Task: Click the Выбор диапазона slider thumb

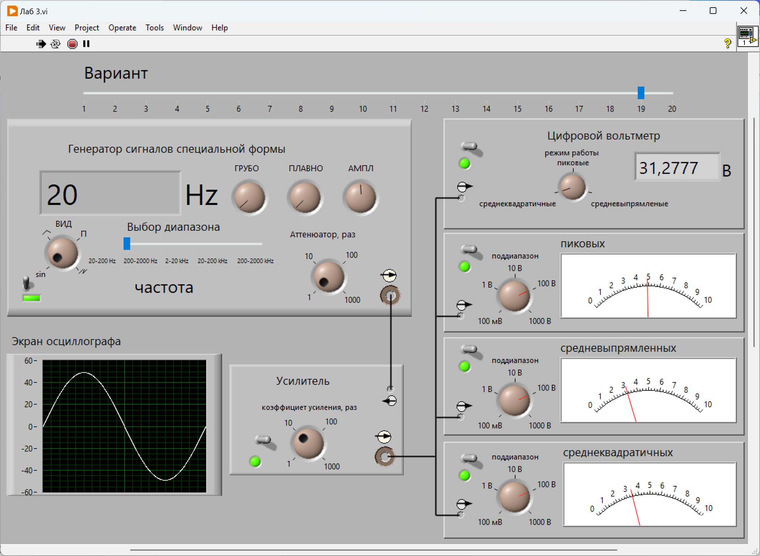Action: tap(127, 244)
